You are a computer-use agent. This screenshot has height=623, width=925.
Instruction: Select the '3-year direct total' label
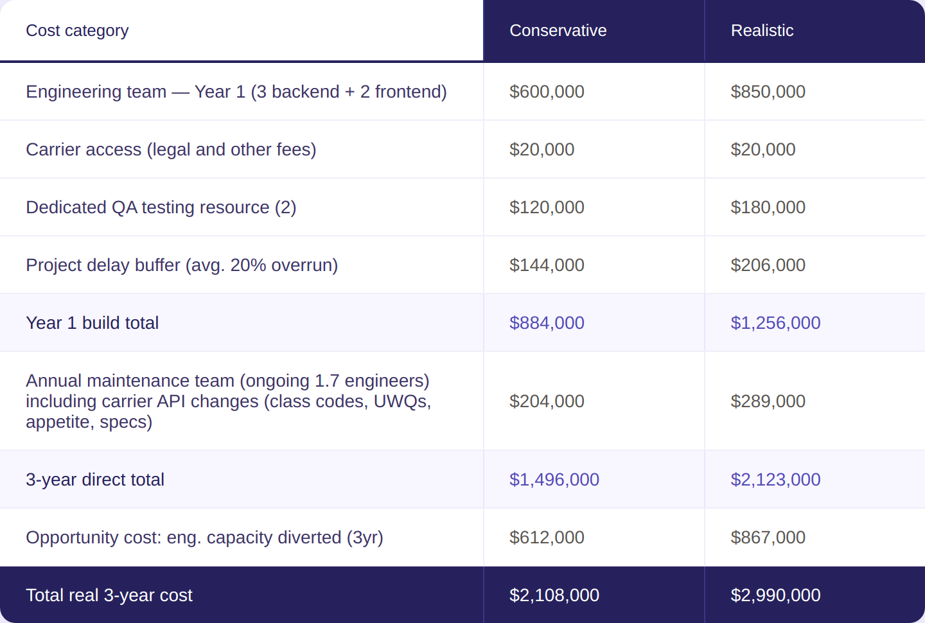click(x=95, y=480)
